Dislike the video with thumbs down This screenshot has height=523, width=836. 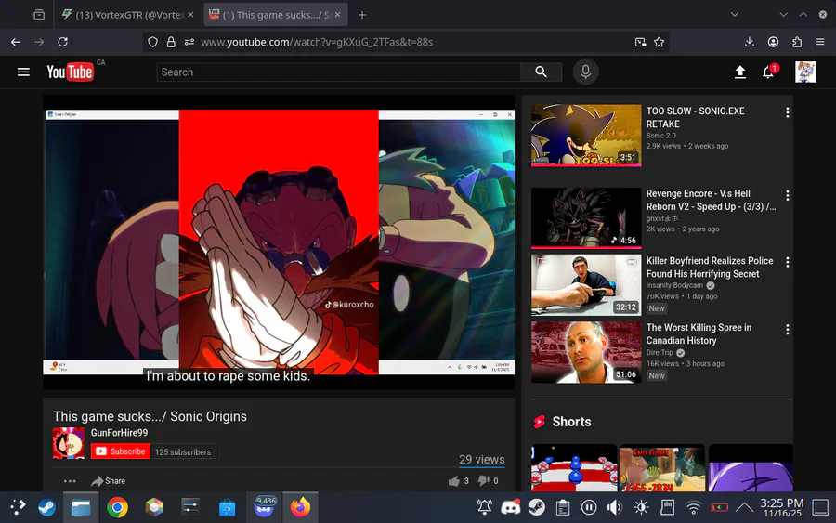[484, 481]
